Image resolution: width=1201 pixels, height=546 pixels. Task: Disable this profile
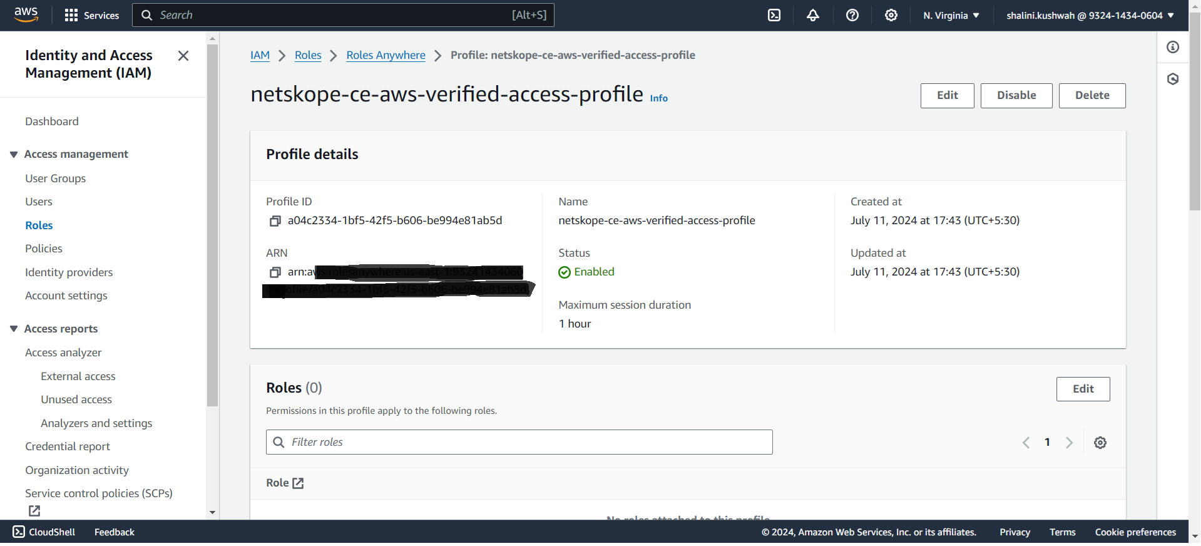click(x=1016, y=96)
